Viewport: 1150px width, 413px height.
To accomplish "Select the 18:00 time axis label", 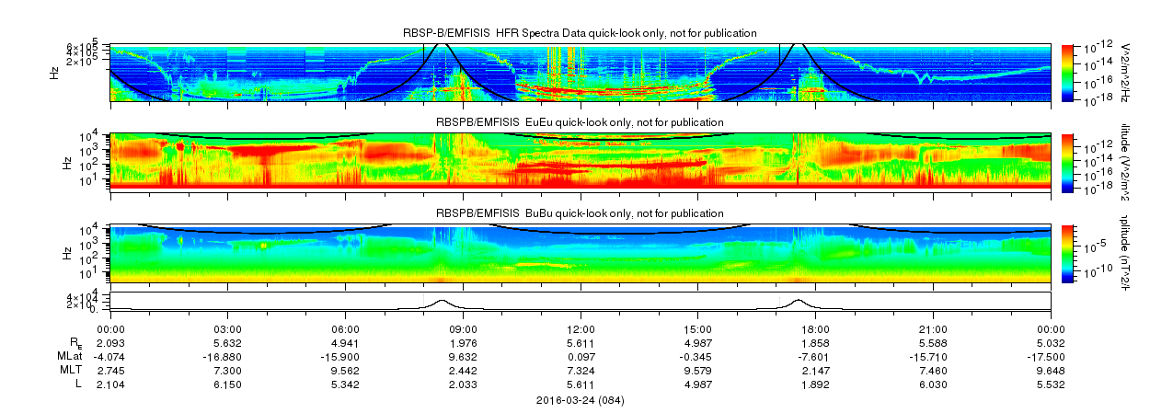I will (x=815, y=328).
